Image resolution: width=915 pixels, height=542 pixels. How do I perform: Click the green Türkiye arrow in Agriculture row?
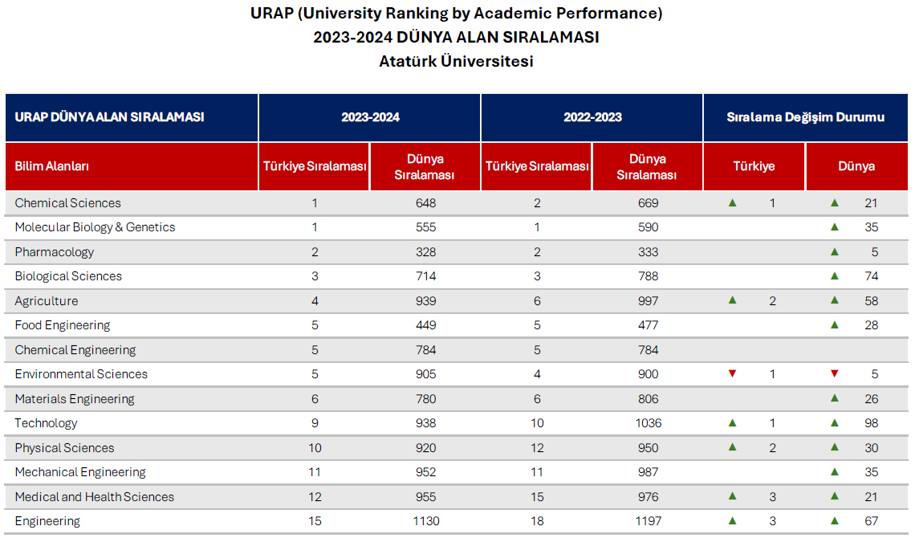coord(732,301)
